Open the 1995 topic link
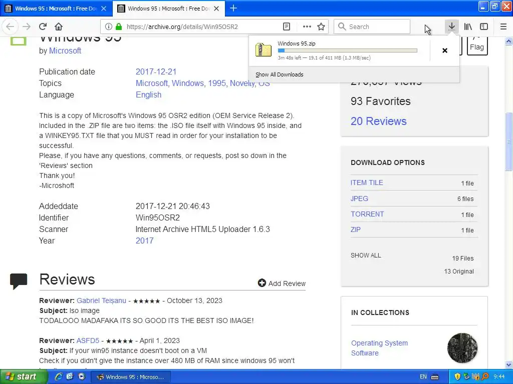 point(217,83)
